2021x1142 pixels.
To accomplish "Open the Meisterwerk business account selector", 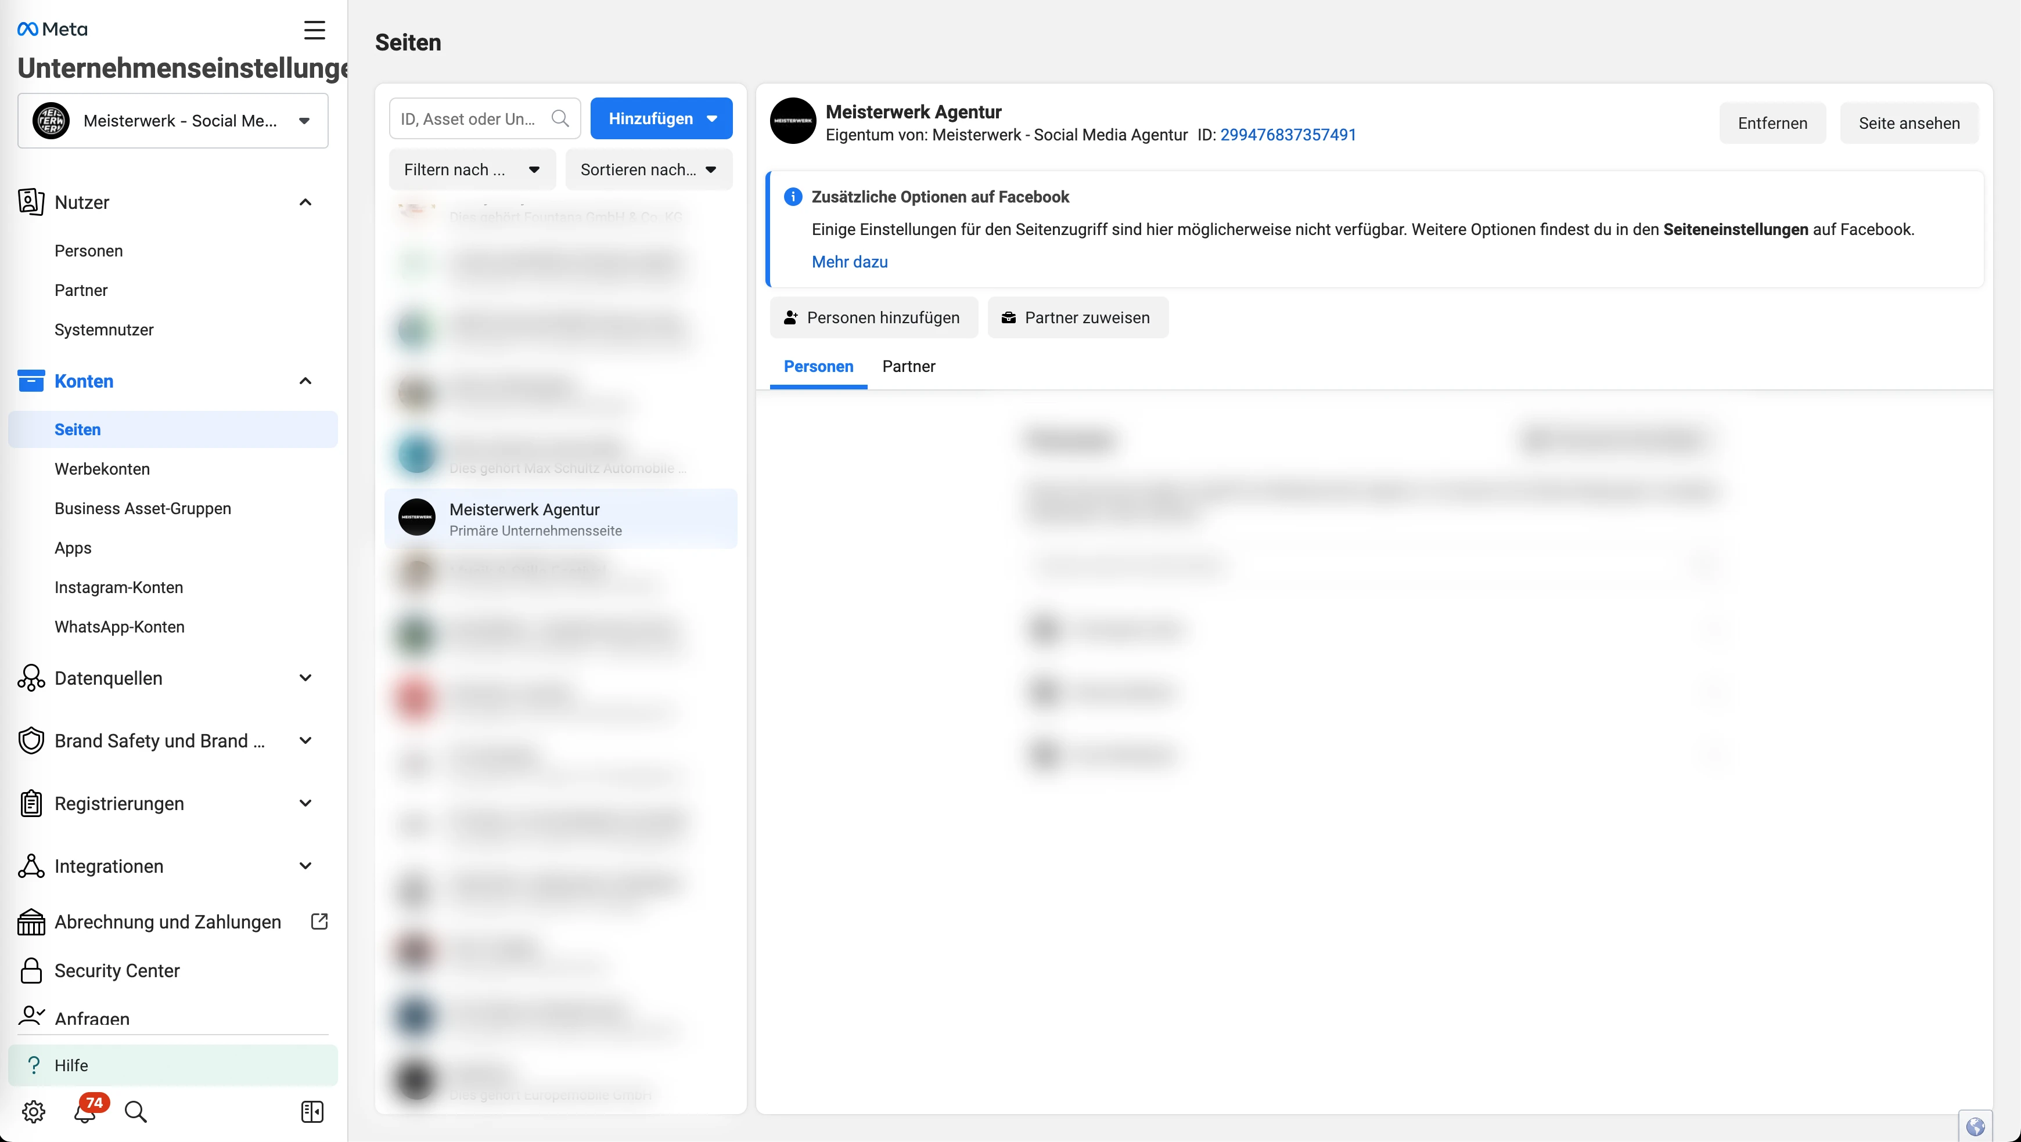I will (x=172, y=121).
